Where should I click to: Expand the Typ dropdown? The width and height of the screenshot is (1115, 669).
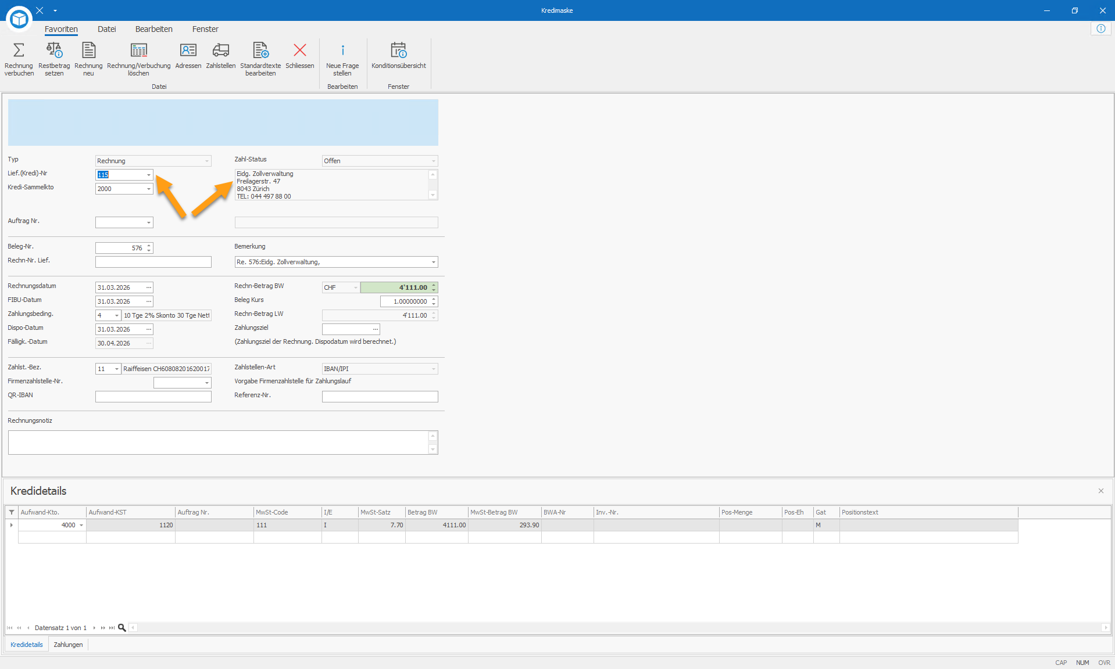[206, 161]
